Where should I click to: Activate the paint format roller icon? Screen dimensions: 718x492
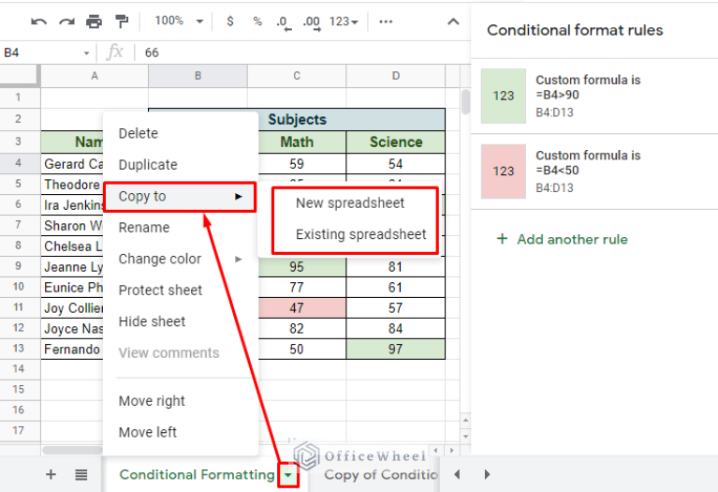tap(121, 22)
